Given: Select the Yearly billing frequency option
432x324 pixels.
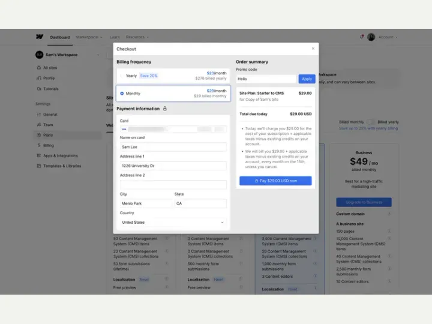Looking at the screenshot, I should [x=173, y=76].
